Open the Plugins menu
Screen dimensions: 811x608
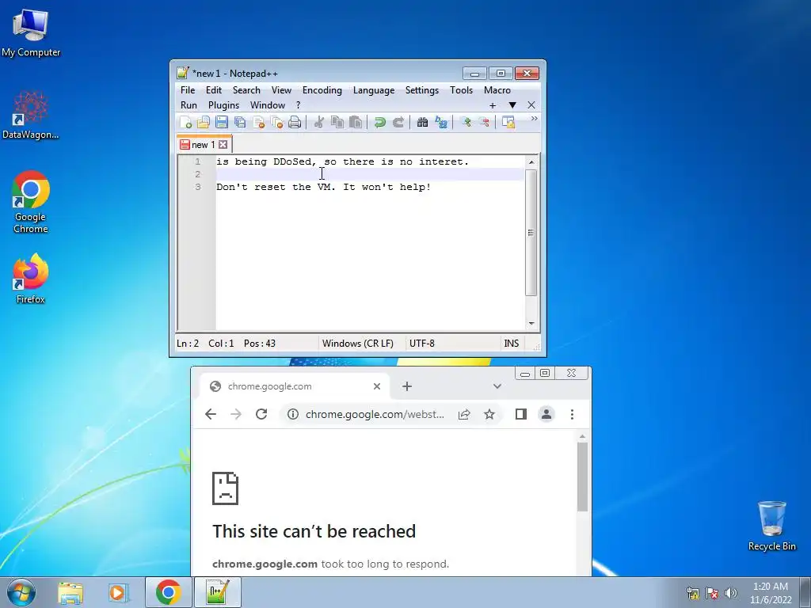click(223, 105)
